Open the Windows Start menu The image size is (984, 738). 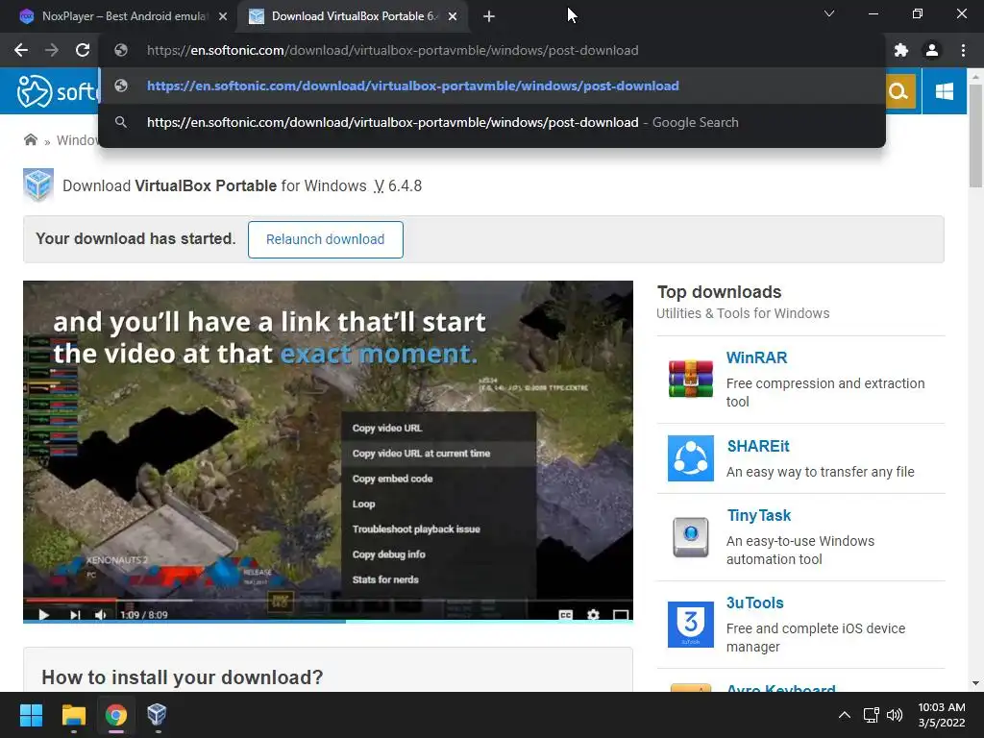31,715
